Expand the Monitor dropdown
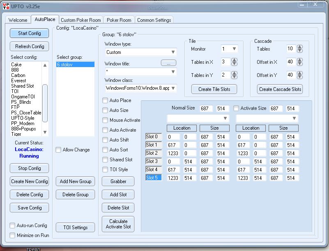This screenshot has height=251, width=329. [234, 49]
